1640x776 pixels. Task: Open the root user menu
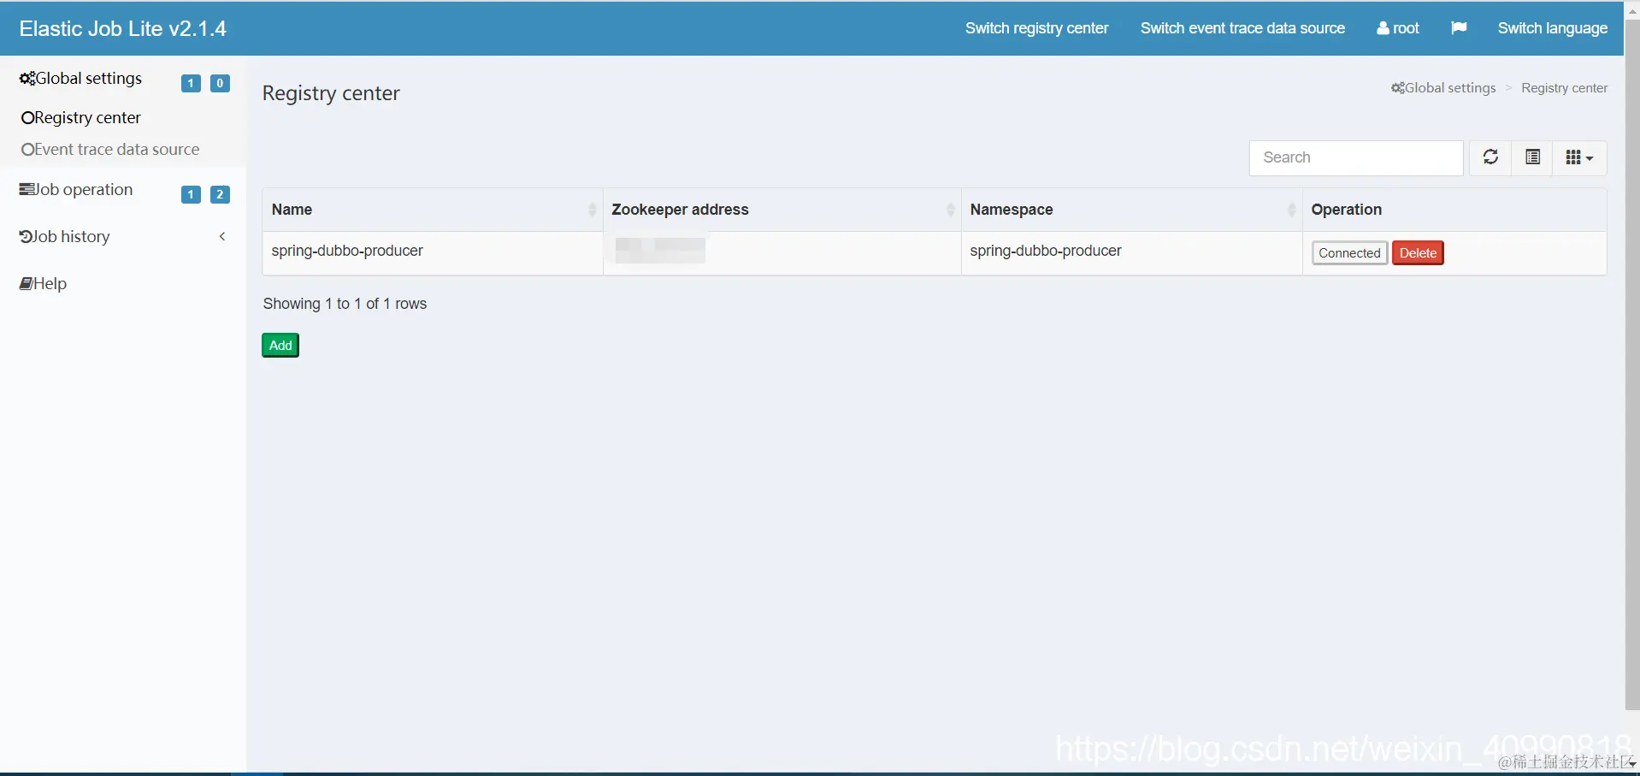click(1398, 28)
